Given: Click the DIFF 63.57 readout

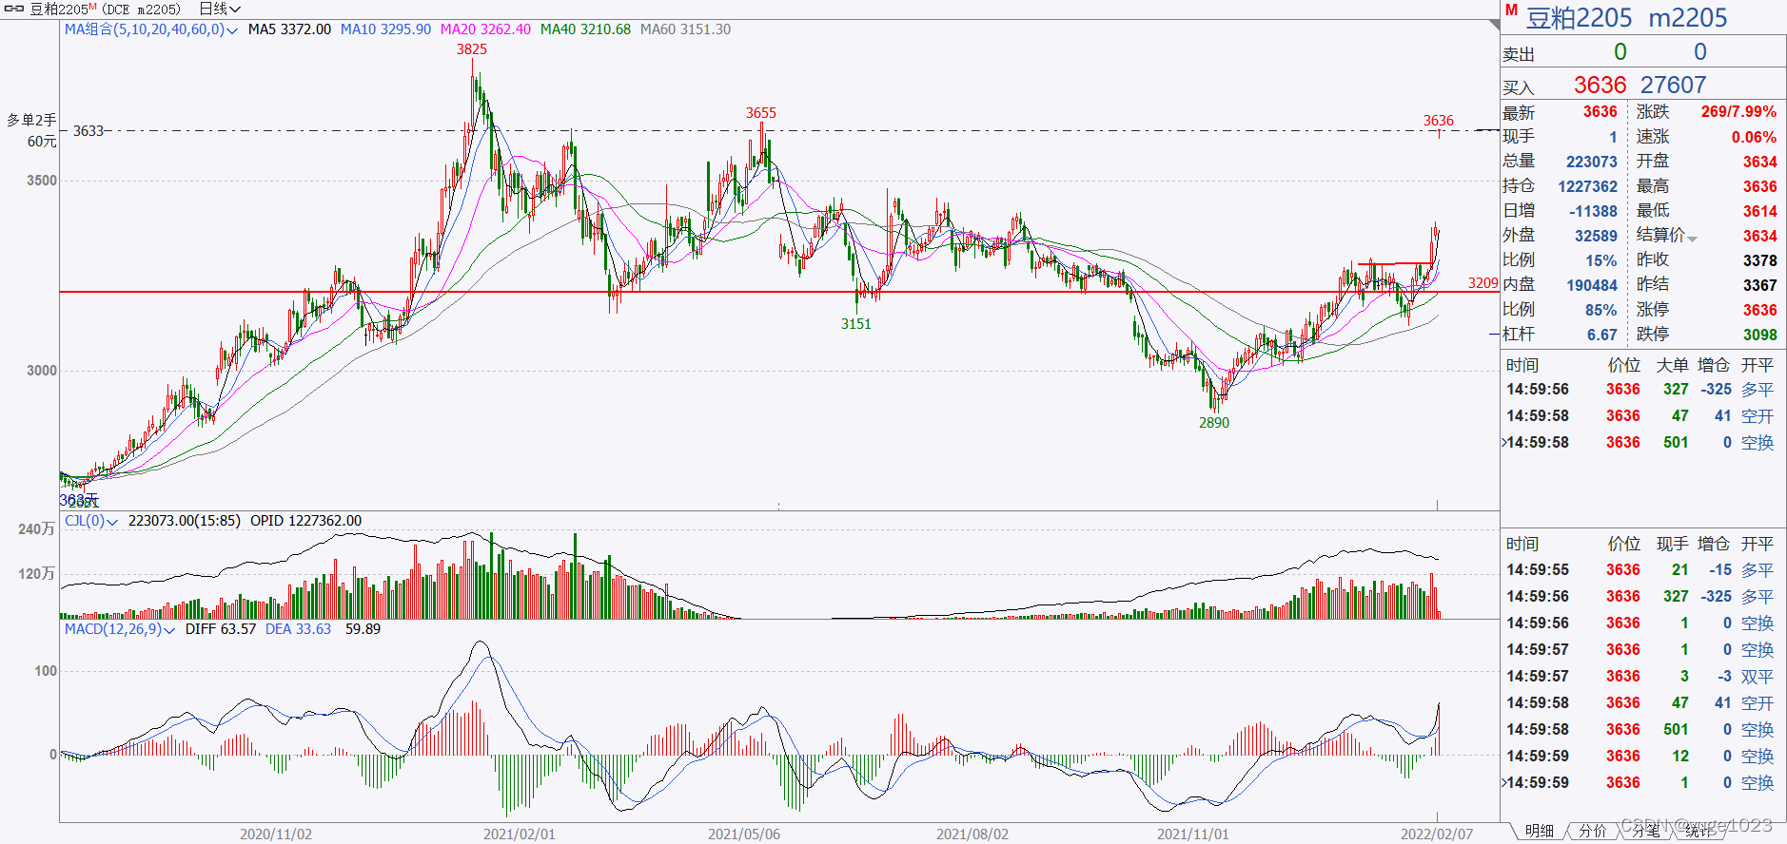Looking at the screenshot, I should (x=221, y=629).
